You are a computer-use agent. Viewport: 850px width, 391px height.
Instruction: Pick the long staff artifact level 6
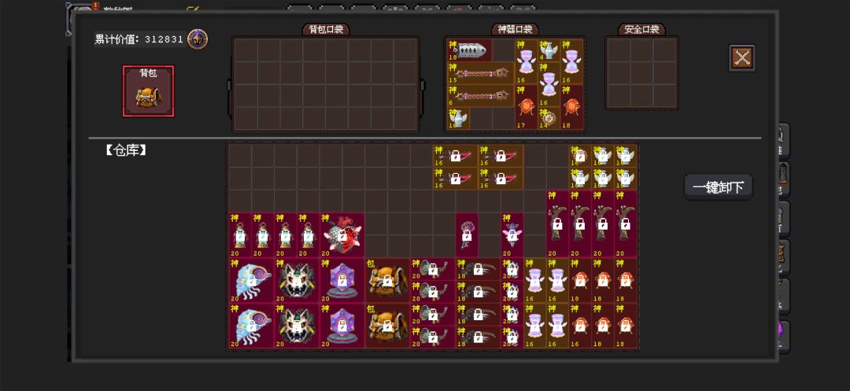pos(481,95)
